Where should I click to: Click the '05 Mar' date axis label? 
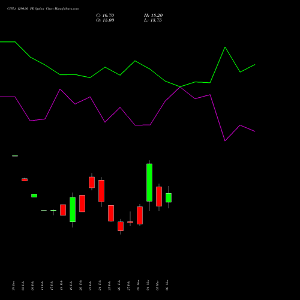point(157,286)
